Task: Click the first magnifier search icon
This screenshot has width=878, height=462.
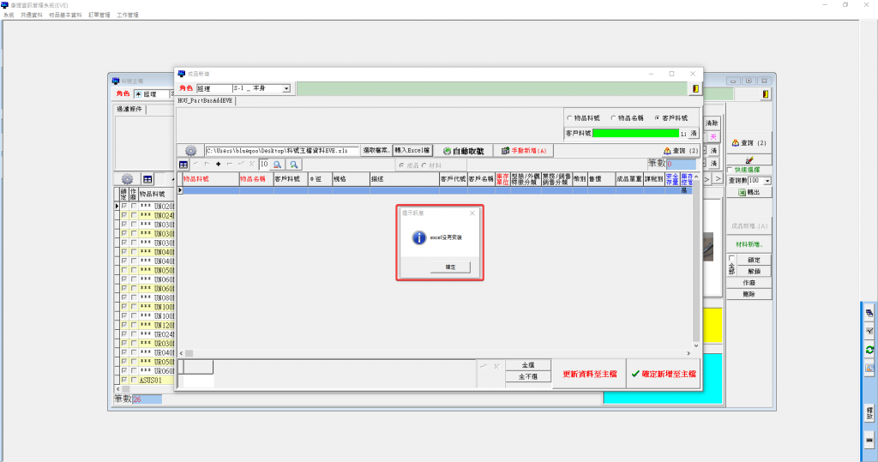Action: pos(277,164)
